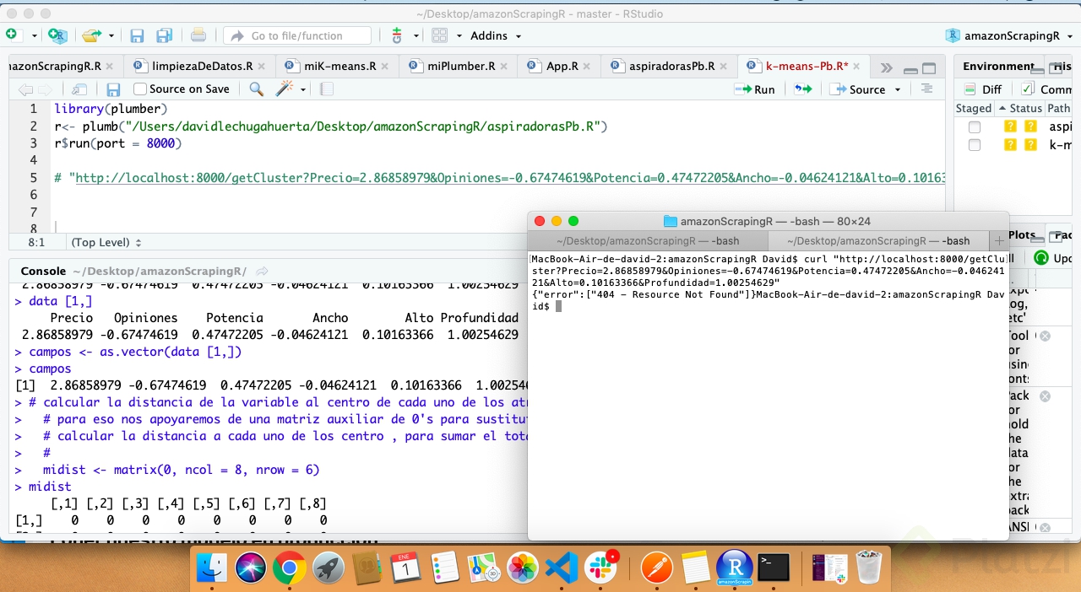This screenshot has width=1081, height=592.
Task: Click the console working directory arrow icon
Action: click(262, 271)
